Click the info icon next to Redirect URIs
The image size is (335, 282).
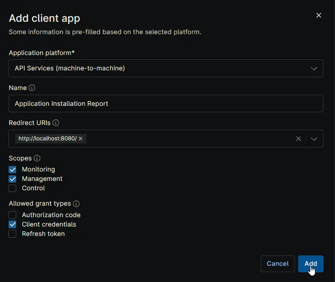coord(56,123)
